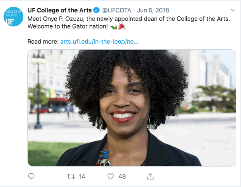
Task: Click the blue verified badge checkmark
Action: coord(97,10)
